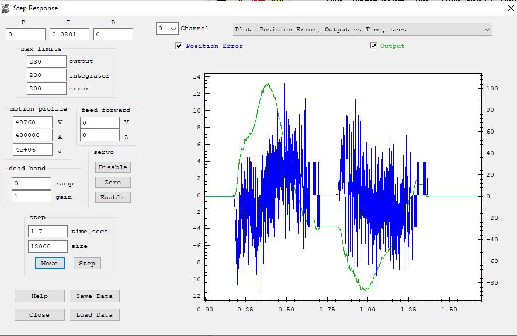The height and width of the screenshot is (336, 517).
Task: Select the P gain input field
Action: tap(26, 34)
